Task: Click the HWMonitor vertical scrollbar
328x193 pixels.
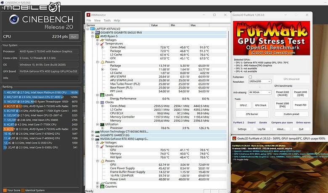Action: pyautogui.click(x=228, y=97)
